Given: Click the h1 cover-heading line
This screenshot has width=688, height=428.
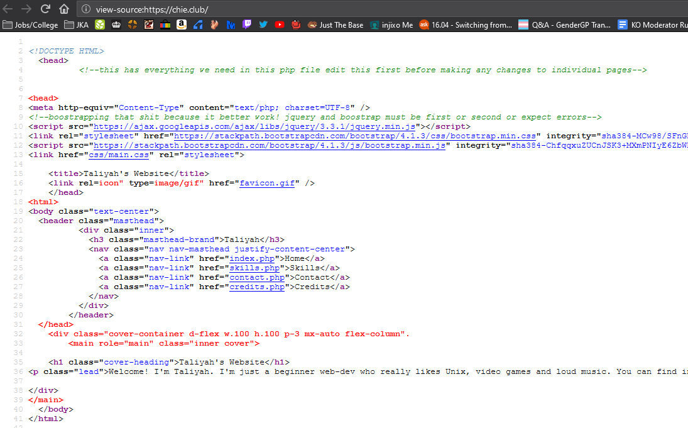Looking at the screenshot, I should click(169, 362).
